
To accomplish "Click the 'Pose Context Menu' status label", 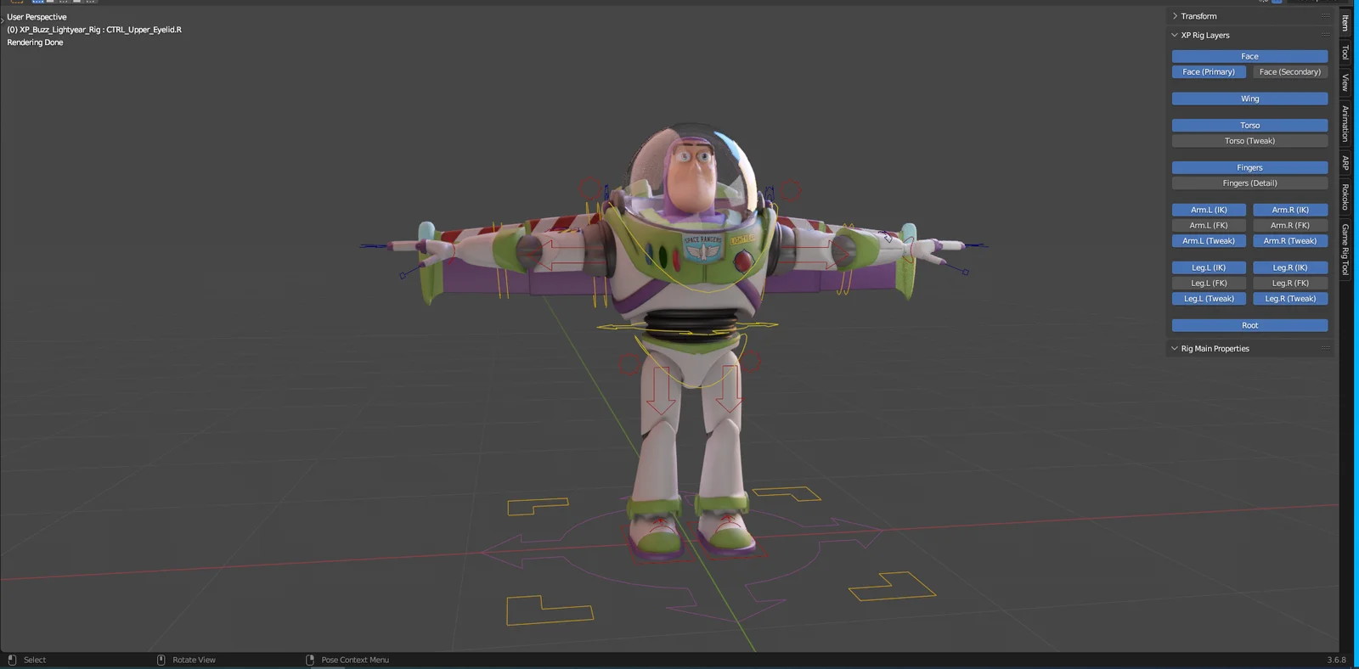I will pyautogui.click(x=355, y=660).
